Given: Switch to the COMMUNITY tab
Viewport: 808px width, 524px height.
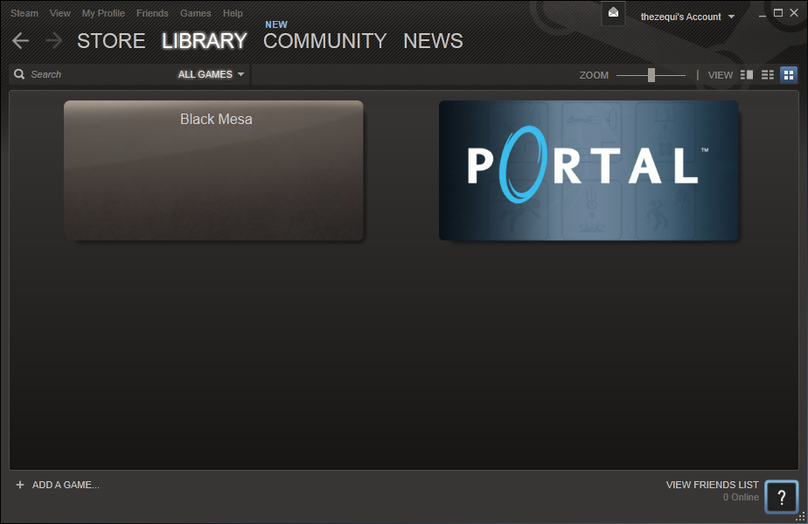Looking at the screenshot, I should 324,41.
